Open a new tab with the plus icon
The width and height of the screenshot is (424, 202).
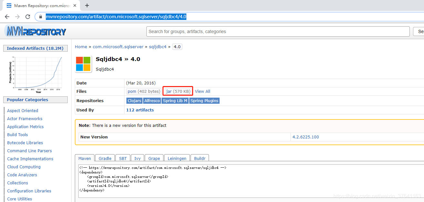point(87,5)
